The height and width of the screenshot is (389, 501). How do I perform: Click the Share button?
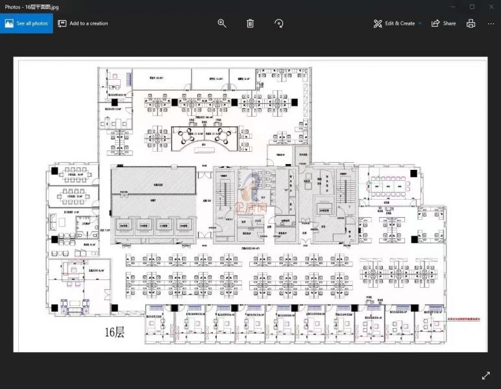444,23
